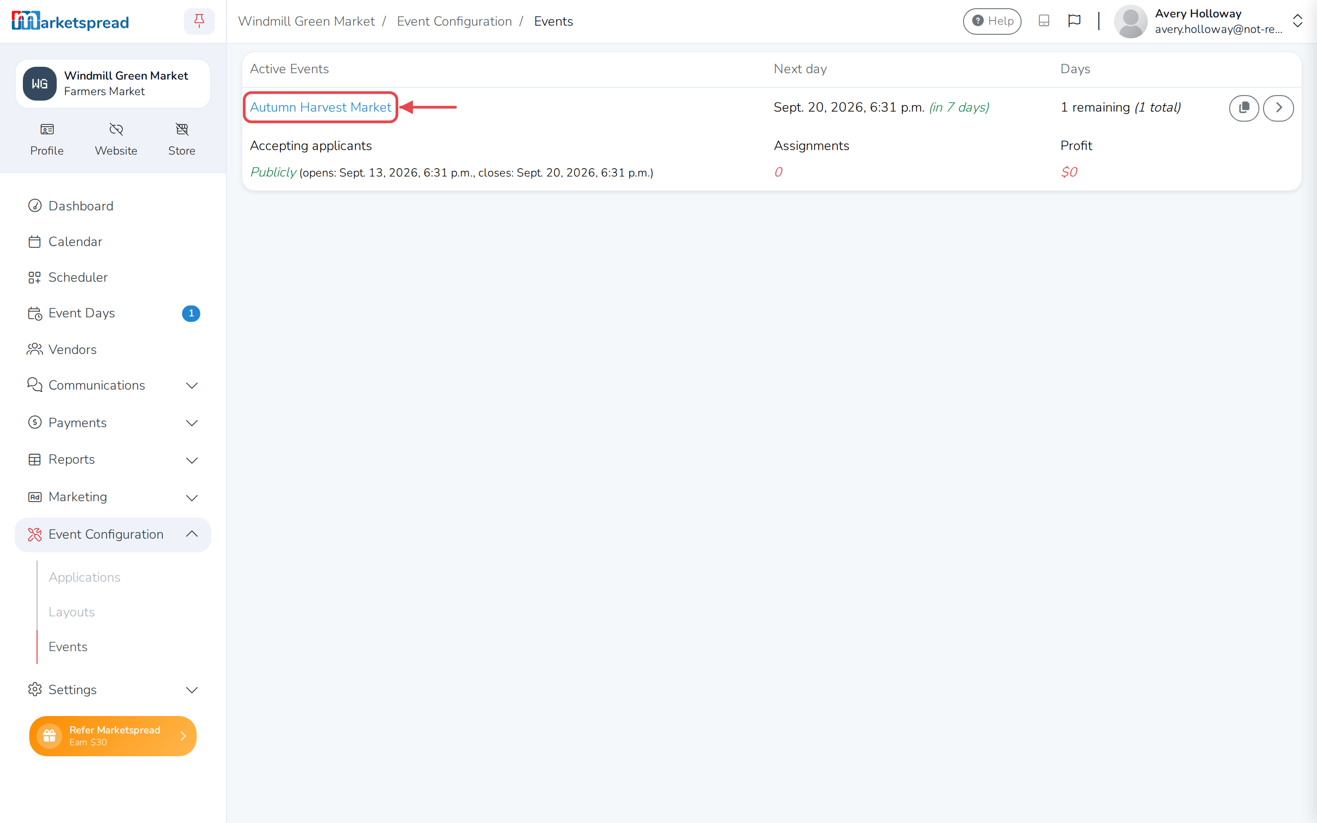
Task: Open the Help button
Action: click(992, 21)
